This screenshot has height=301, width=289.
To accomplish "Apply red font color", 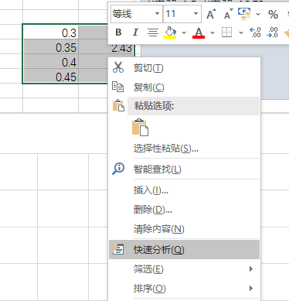I will (199, 32).
